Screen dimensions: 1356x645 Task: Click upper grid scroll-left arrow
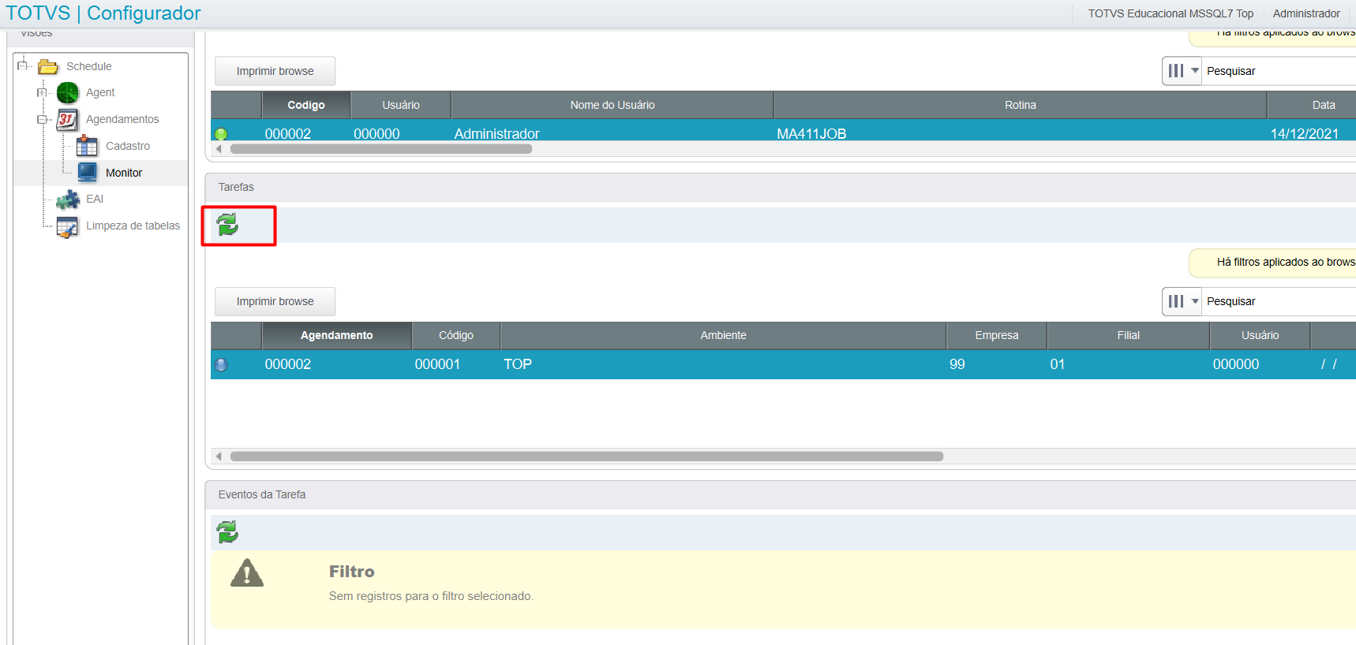[x=219, y=148]
